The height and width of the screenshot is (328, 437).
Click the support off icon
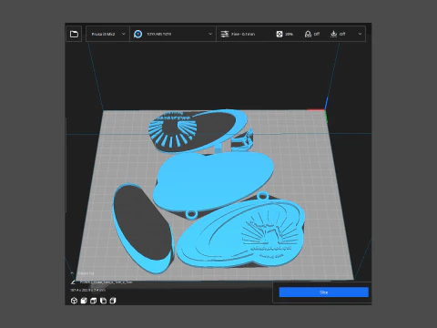(308, 34)
